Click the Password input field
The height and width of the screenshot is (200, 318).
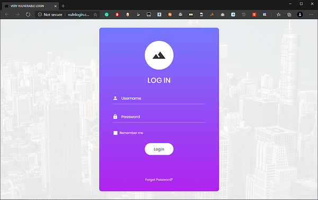(x=159, y=117)
